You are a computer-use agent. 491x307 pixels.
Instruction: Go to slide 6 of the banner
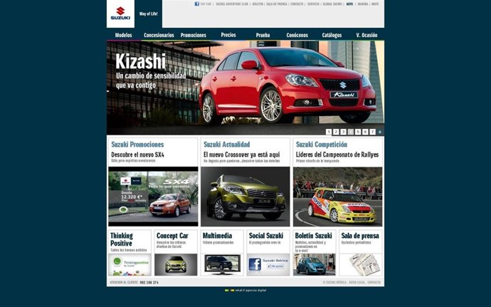365,132
